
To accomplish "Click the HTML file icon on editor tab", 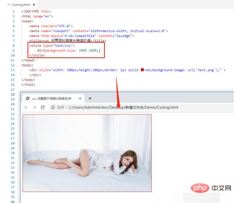I will [9, 5].
